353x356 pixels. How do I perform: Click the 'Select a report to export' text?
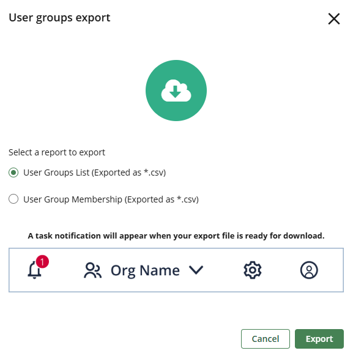57,152
